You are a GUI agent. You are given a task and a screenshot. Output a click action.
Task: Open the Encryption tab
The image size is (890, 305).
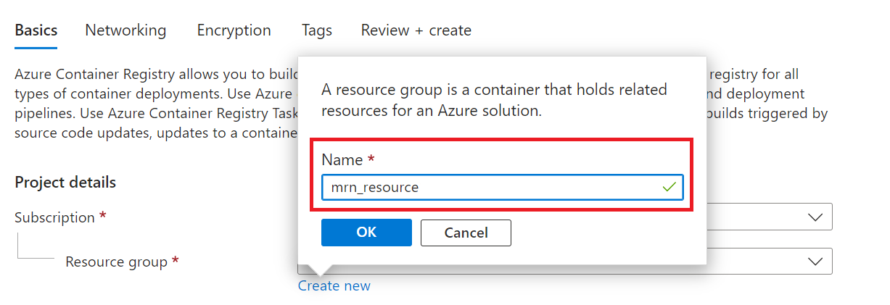point(234,30)
